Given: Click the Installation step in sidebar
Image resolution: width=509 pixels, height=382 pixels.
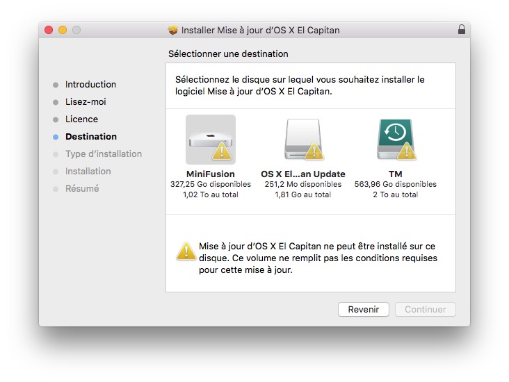Looking at the screenshot, I should click(88, 172).
